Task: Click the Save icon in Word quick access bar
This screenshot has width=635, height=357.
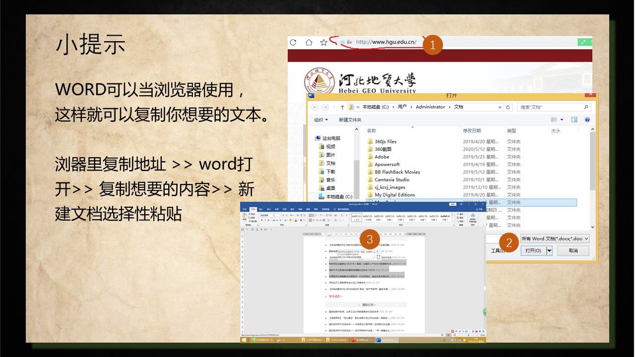Action: (x=243, y=230)
